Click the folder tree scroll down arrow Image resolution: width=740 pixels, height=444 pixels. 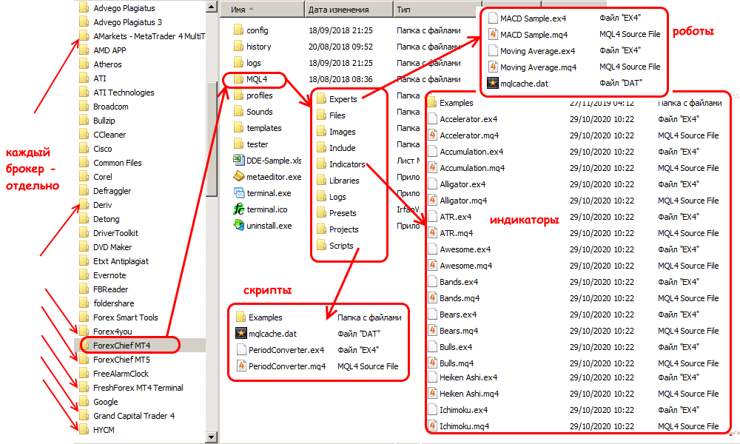tap(212, 437)
